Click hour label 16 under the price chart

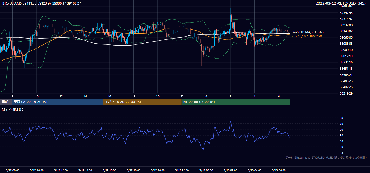tap(109, 96)
